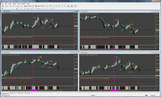
Task: Set timeframe to M30
Action: pyautogui.click(x=40, y=8)
